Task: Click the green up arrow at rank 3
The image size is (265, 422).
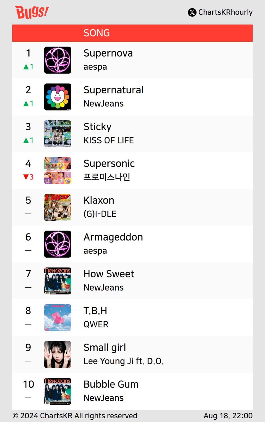Action: 26,140
